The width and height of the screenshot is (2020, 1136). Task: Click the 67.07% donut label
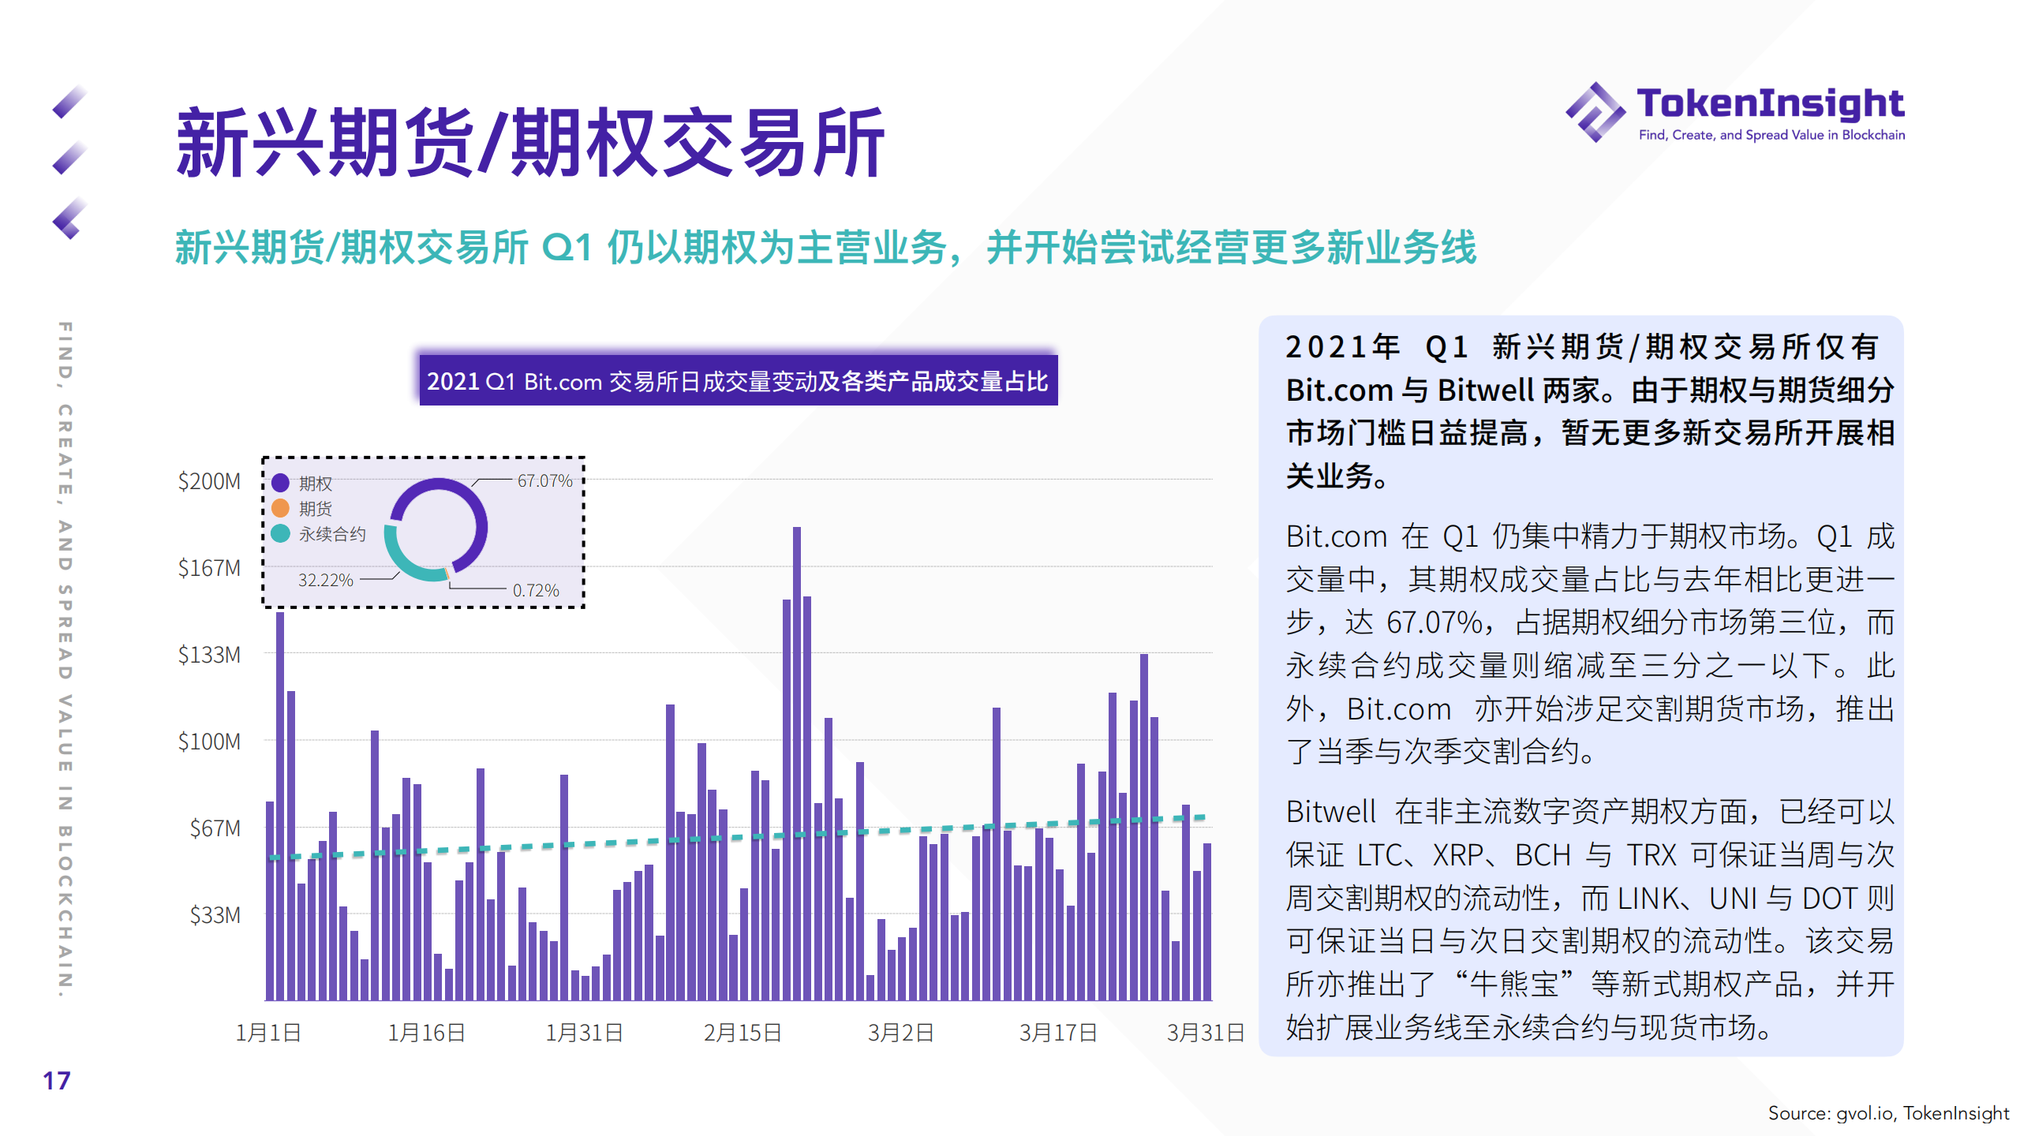pos(544,480)
